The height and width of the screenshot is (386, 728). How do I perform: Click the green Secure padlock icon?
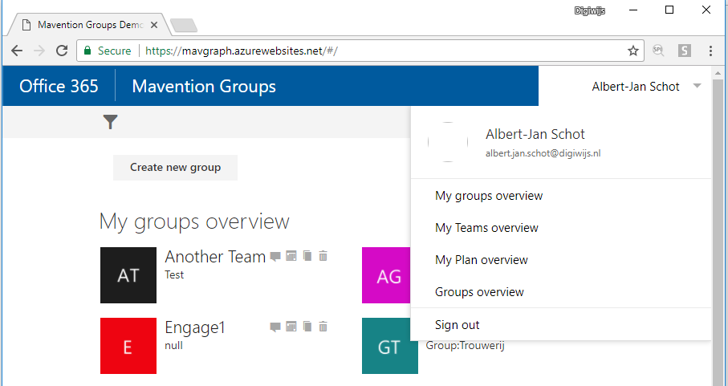(87, 50)
